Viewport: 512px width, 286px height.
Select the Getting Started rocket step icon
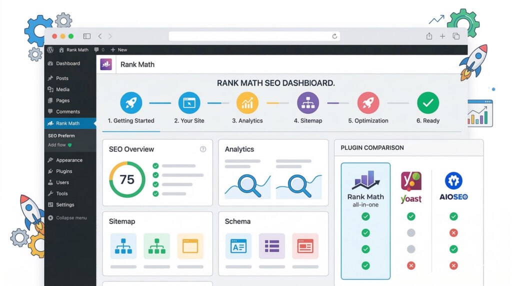click(x=131, y=103)
